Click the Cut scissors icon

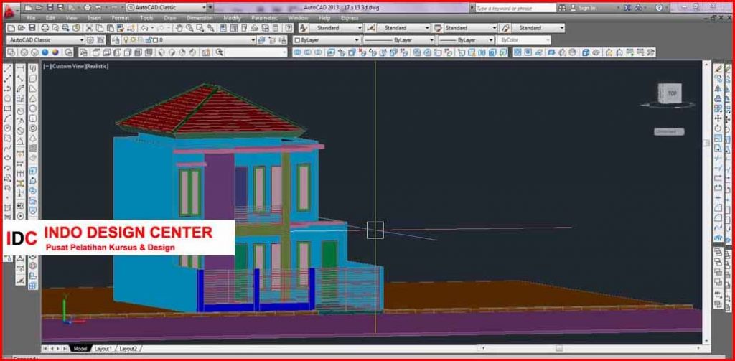tap(90, 28)
